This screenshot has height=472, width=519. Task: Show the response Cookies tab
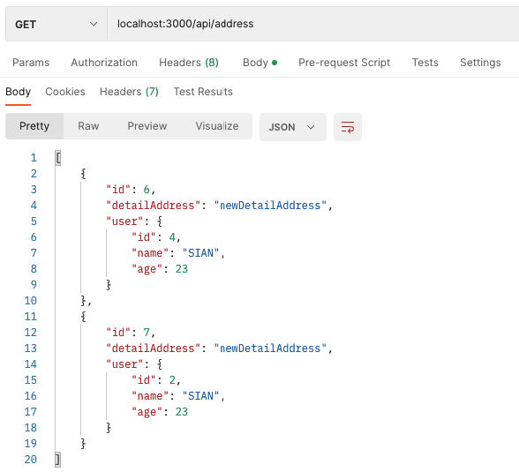click(65, 92)
